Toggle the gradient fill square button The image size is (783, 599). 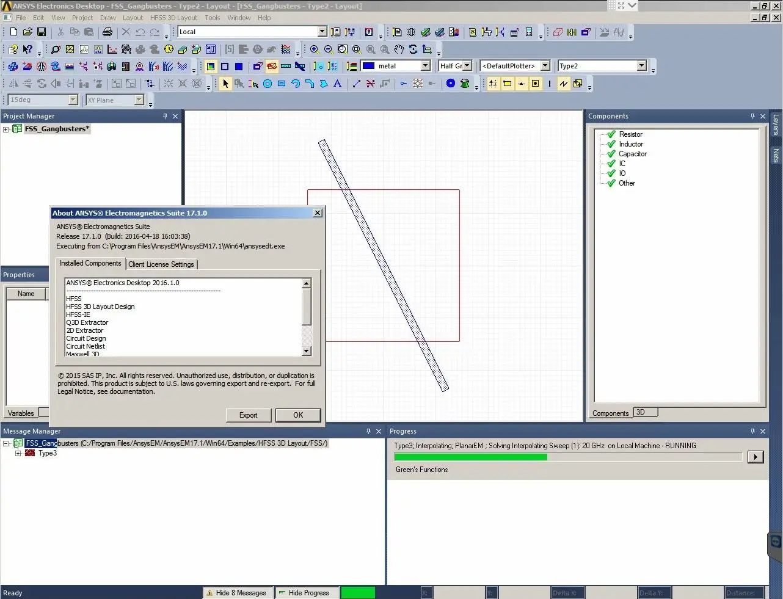tap(211, 66)
